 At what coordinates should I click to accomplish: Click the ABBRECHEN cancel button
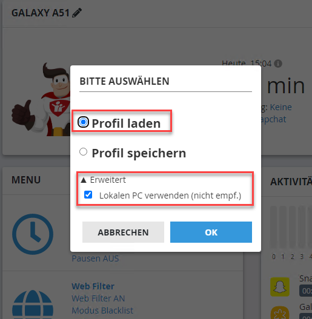point(123,232)
